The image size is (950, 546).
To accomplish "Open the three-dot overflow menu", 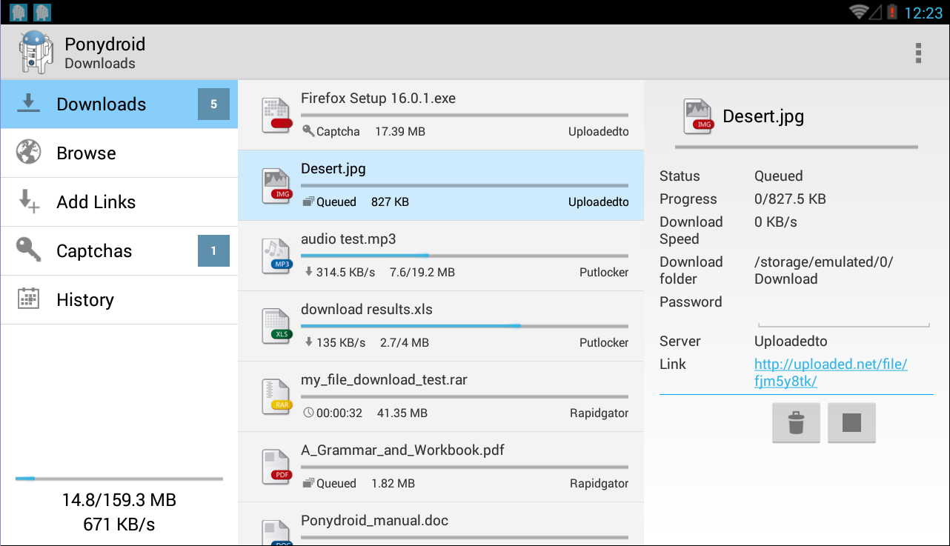I will pyautogui.click(x=918, y=53).
